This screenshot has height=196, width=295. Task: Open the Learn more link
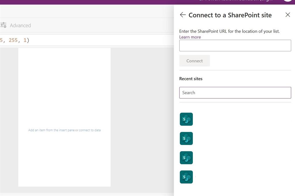click(190, 37)
